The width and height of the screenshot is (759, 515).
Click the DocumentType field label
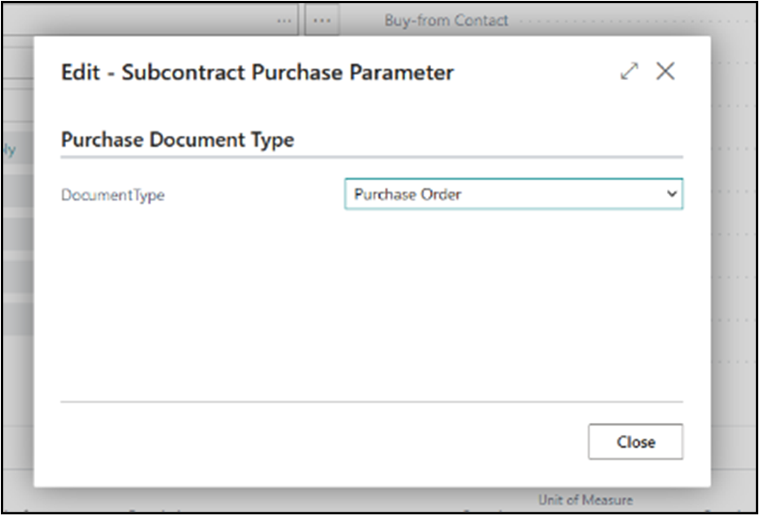click(113, 196)
